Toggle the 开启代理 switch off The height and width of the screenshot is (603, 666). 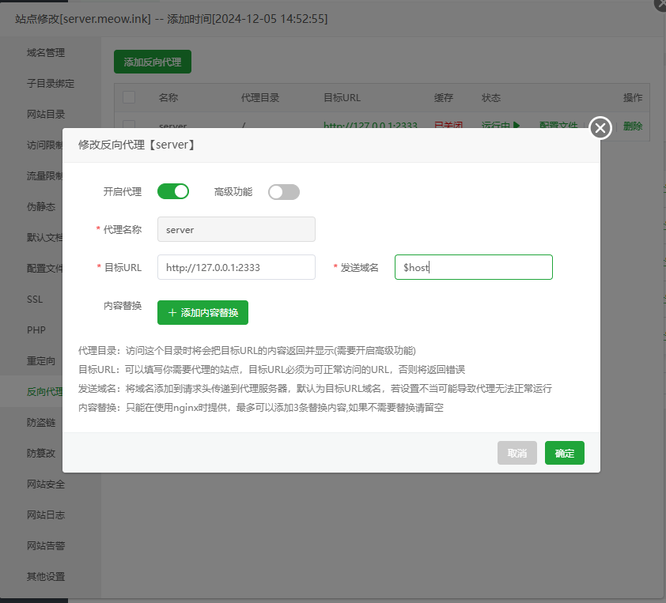(173, 191)
